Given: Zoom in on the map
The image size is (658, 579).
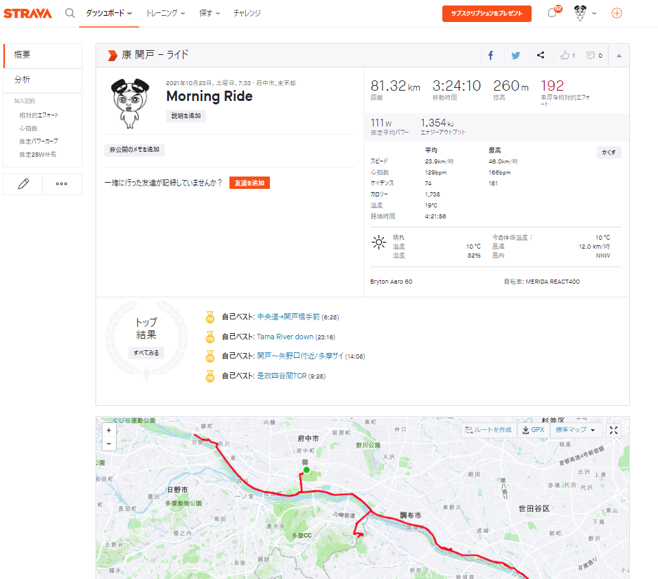Looking at the screenshot, I should click(109, 430).
